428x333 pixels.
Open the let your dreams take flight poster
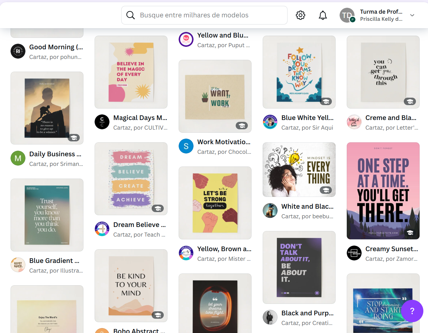[x=215, y=303]
